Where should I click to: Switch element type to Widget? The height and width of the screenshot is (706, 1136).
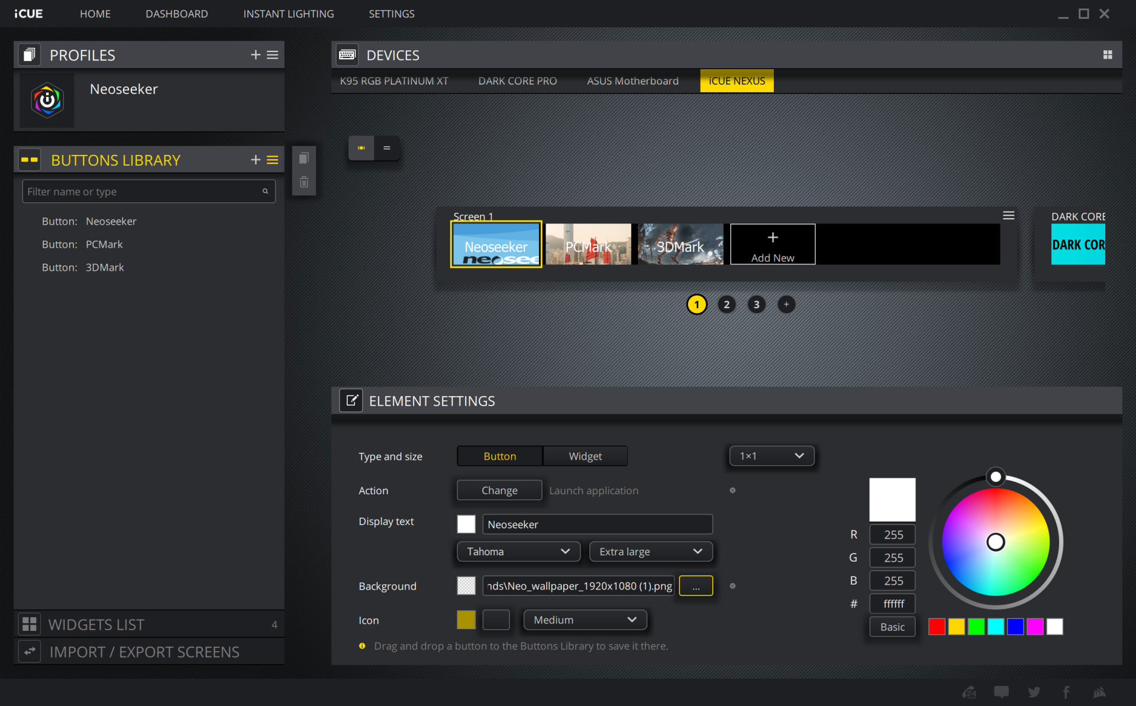click(x=585, y=456)
